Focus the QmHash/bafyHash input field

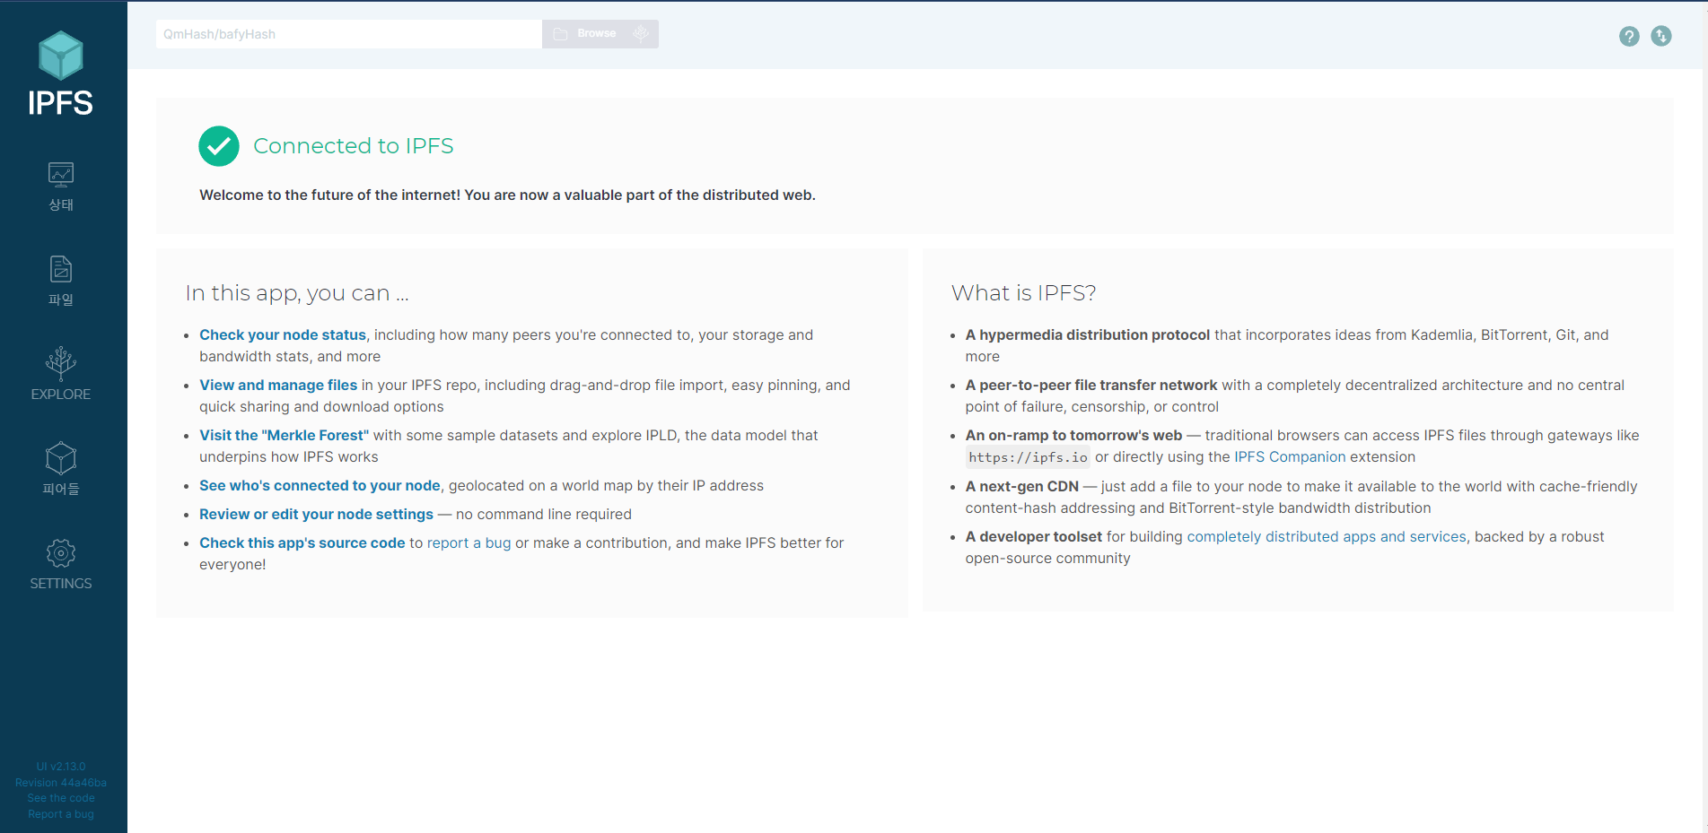[x=349, y=34]
